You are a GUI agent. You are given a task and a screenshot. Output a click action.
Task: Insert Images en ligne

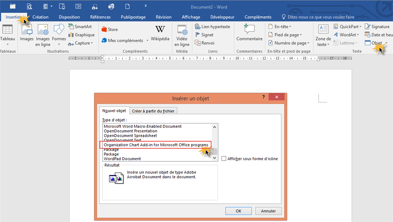43,35
